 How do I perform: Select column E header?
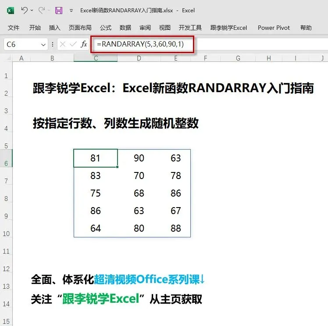tap(176, 58)
